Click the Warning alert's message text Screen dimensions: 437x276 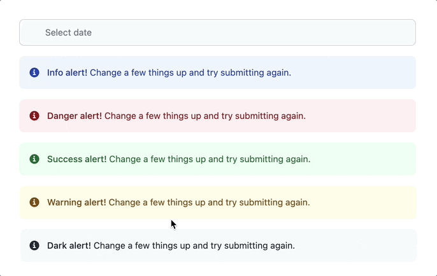pos(209,202)
